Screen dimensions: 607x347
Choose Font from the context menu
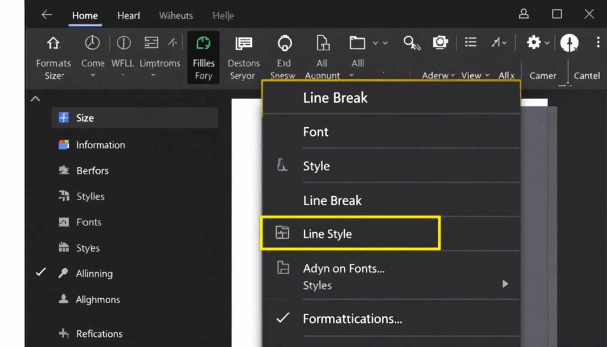(391, 132)
